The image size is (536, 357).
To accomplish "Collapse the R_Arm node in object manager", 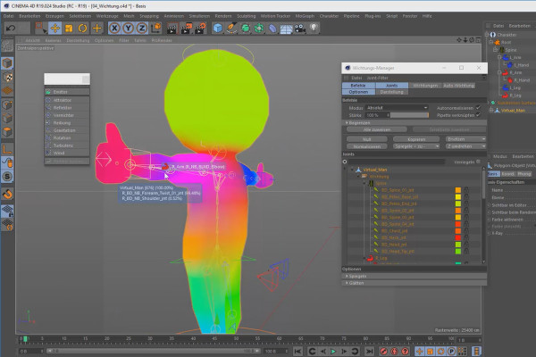I will coord(499,72).
